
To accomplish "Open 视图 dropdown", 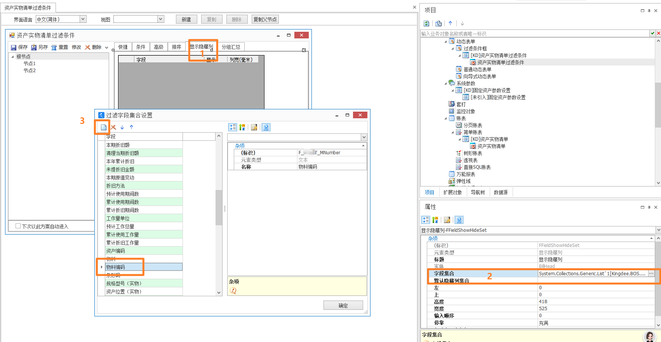I will (160, 19).
